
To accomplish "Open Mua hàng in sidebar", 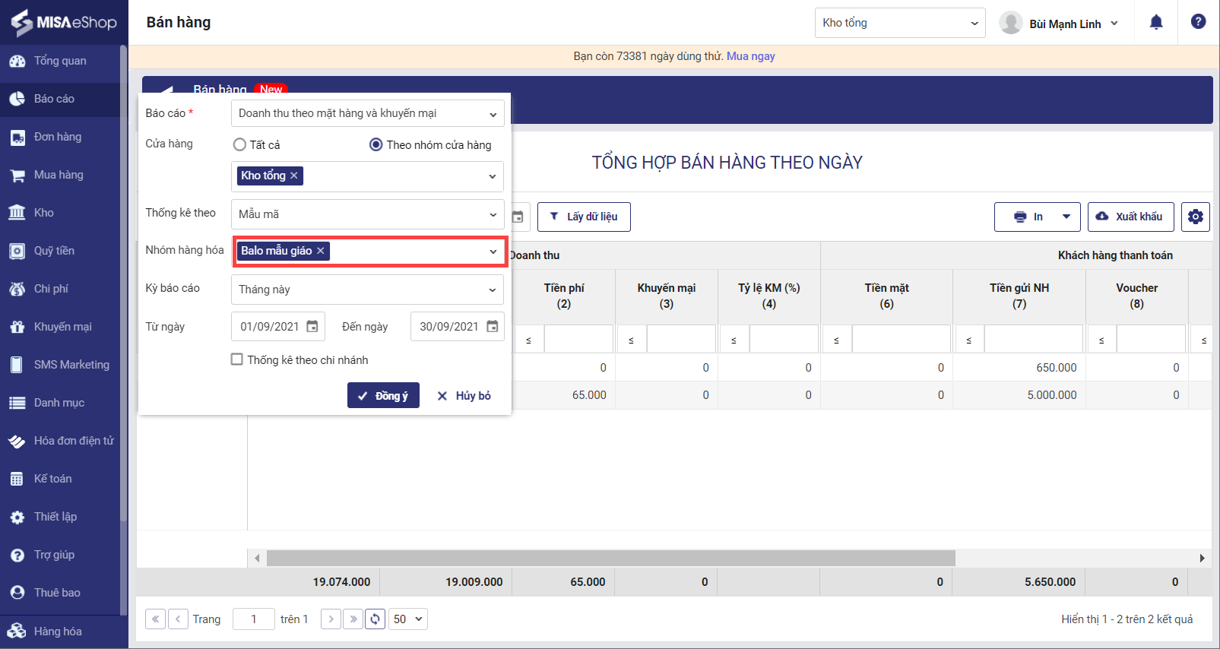I will point(60,175).
